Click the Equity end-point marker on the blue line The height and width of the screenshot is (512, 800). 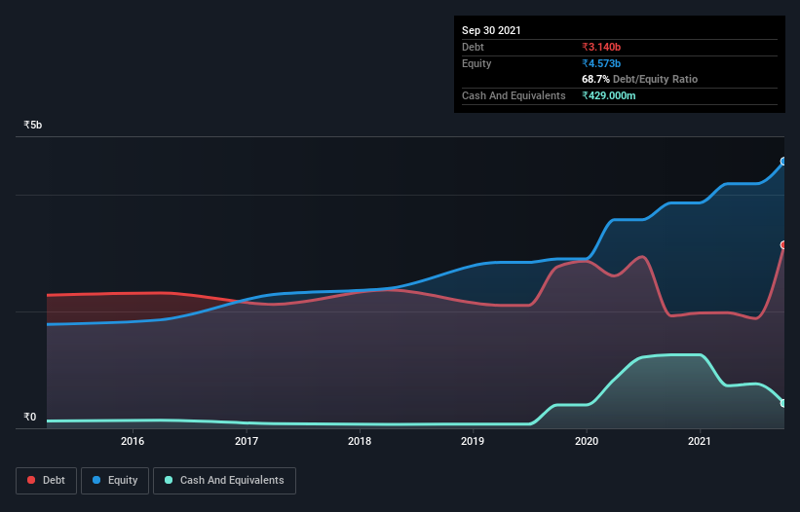(x=783, y=162)
